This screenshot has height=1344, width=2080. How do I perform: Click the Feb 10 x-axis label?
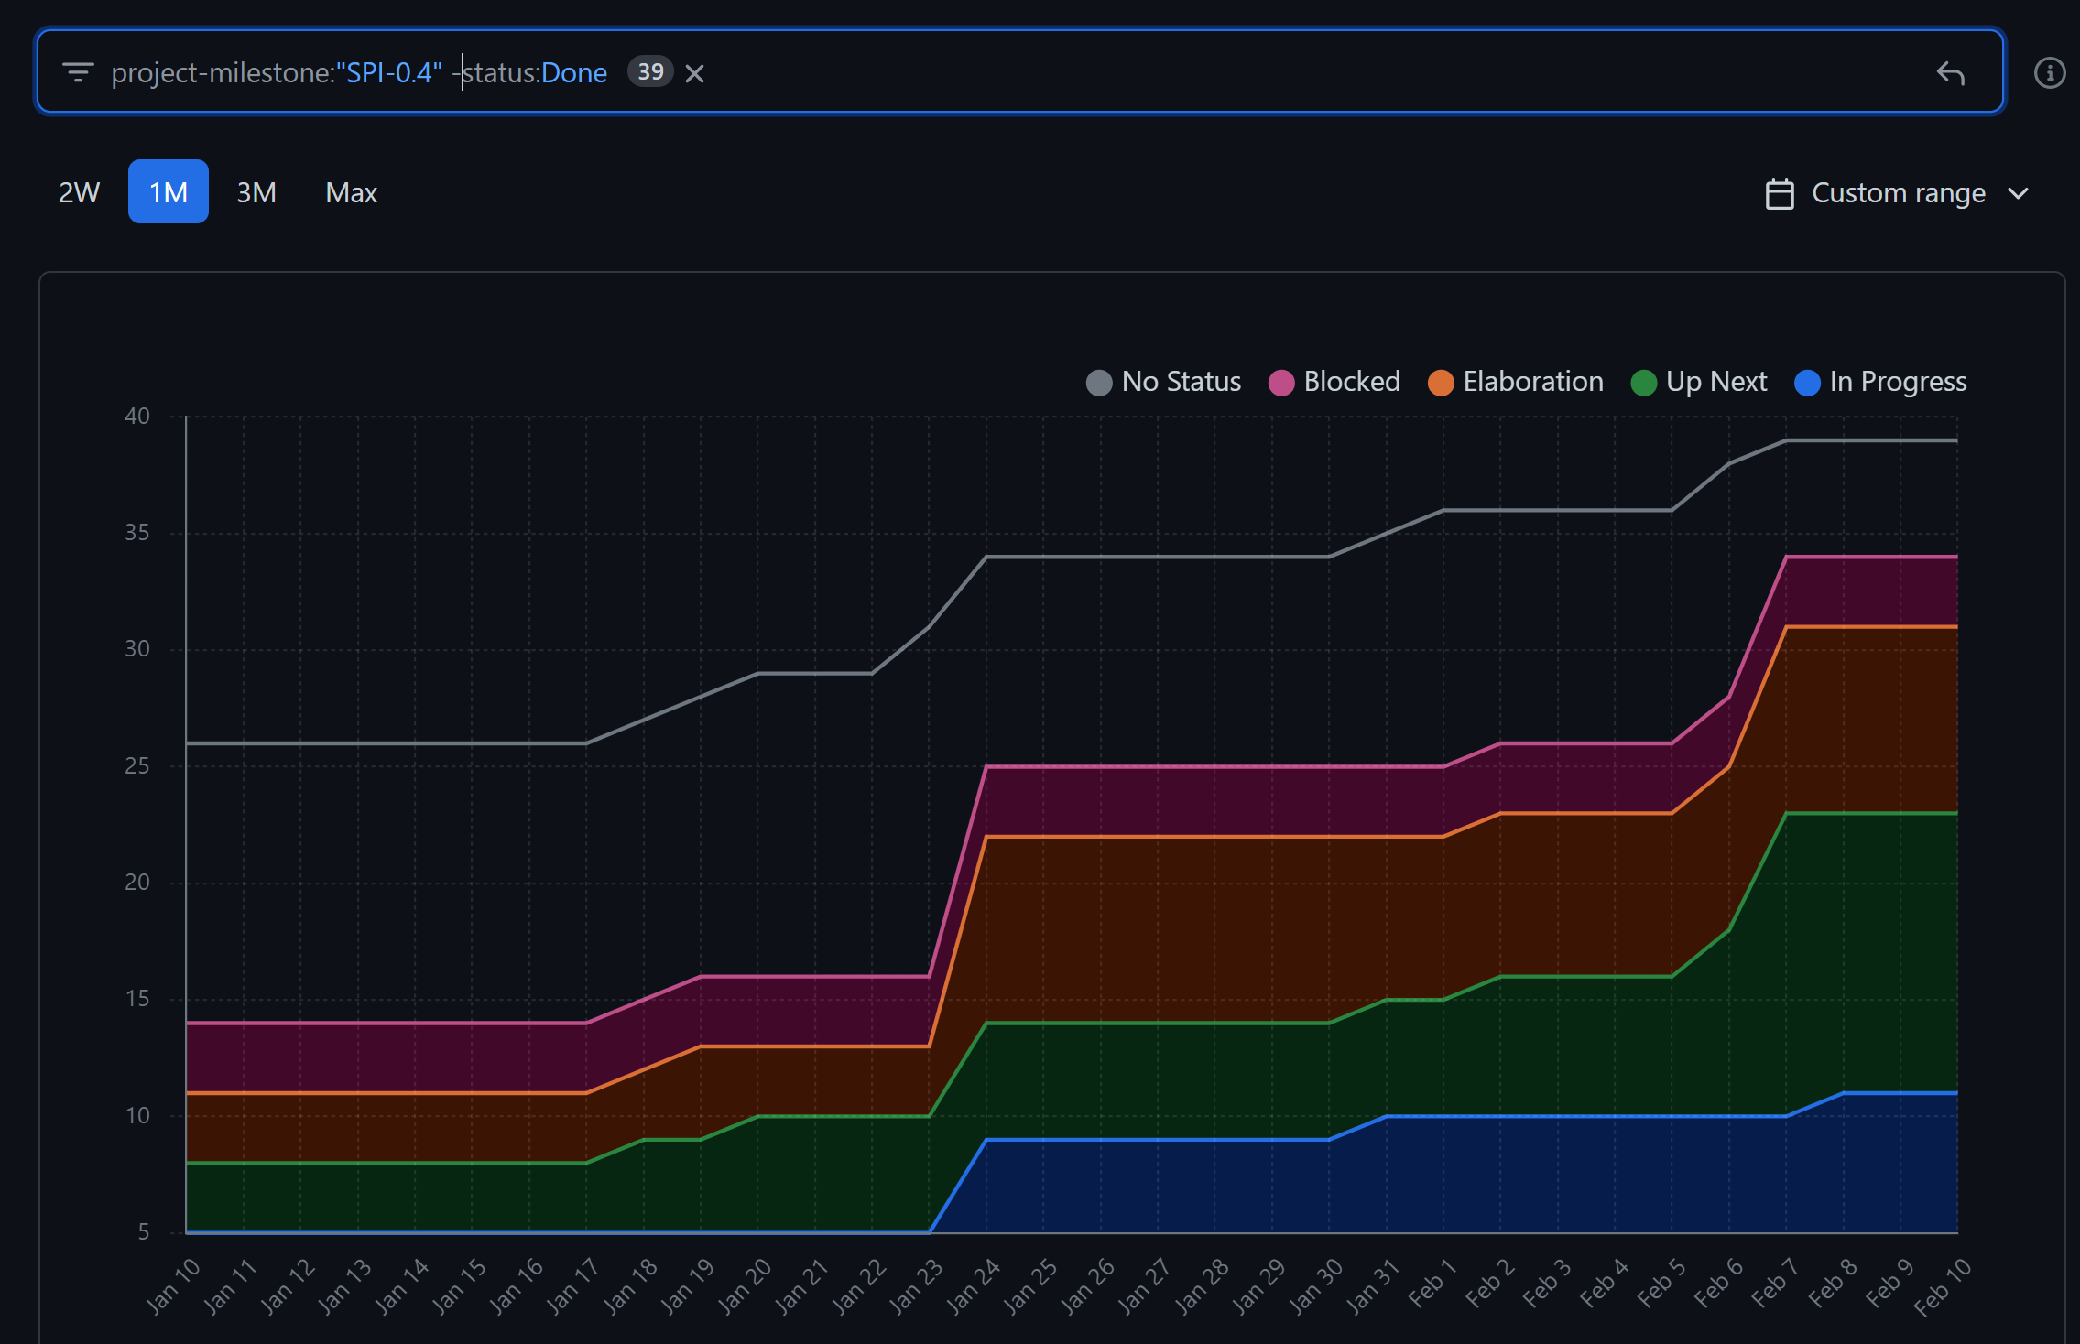pos(1943,1285)
